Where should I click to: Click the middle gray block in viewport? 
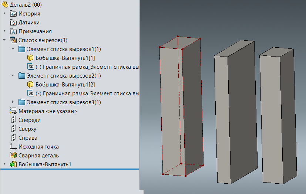[236, 112]
